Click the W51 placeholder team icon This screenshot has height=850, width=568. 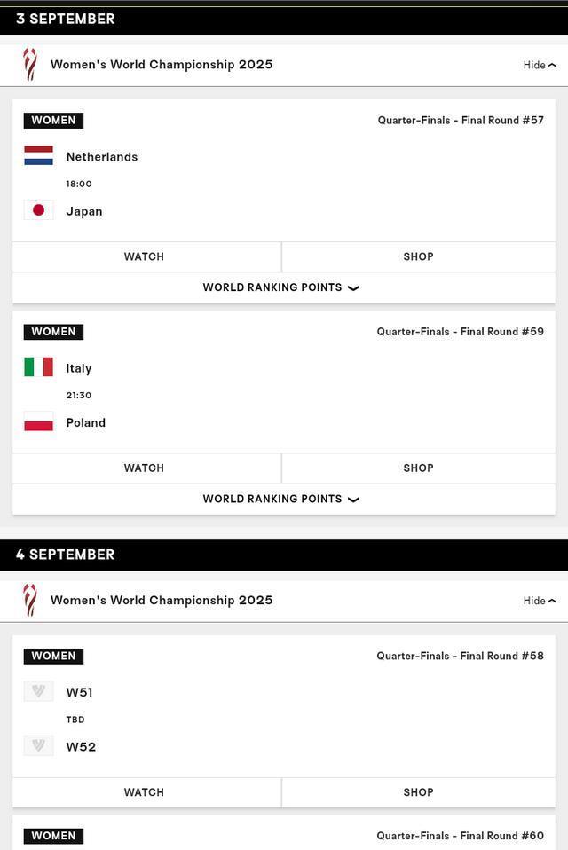point(38,692)
